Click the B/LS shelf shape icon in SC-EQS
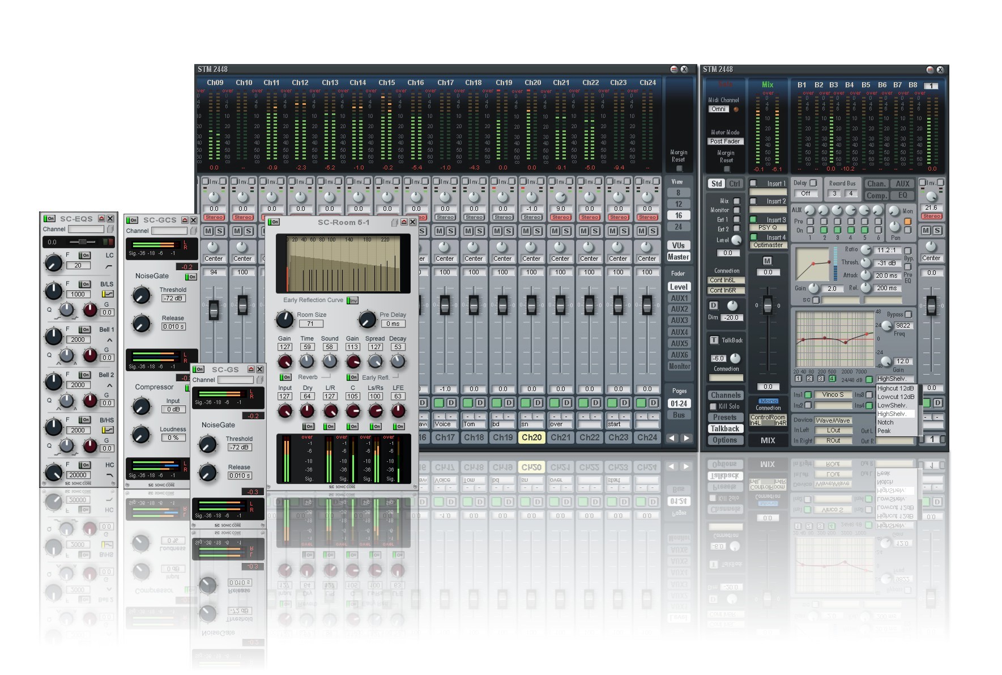This screenshot has height=675, width=1002. click(107, 294)
